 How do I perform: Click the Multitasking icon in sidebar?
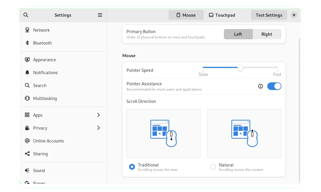pos(27,98)
